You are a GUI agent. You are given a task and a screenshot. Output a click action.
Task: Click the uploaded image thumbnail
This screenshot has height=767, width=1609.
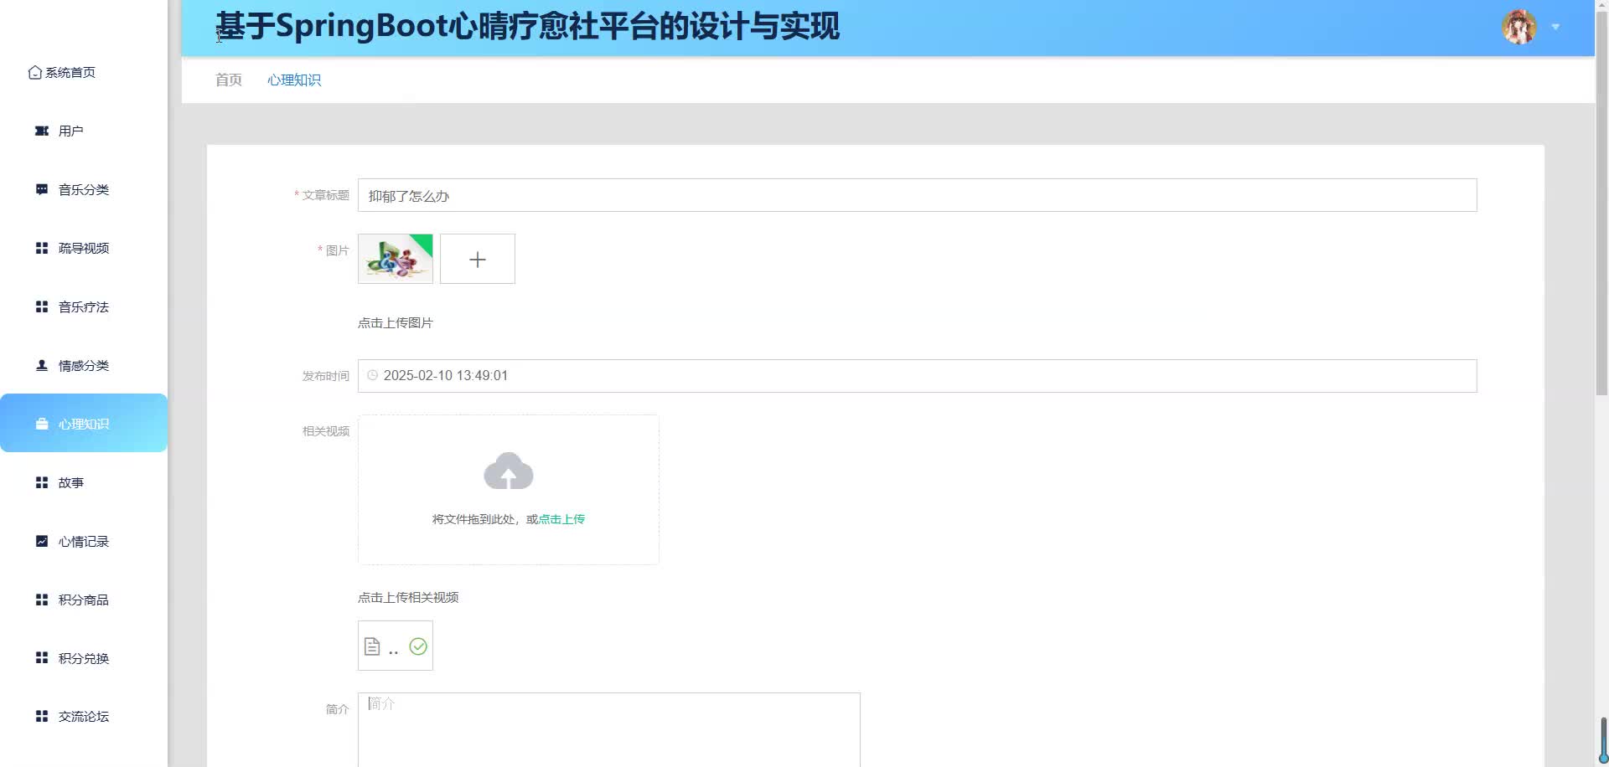[395, 259]
